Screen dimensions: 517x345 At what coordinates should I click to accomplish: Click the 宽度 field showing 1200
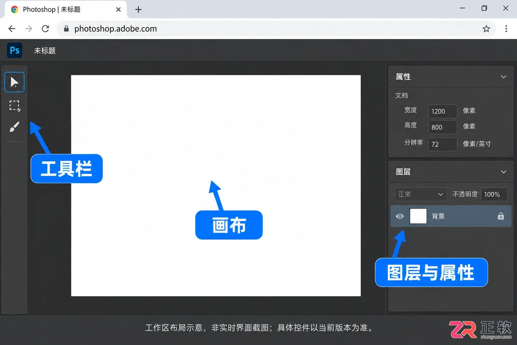click(443, 111)
